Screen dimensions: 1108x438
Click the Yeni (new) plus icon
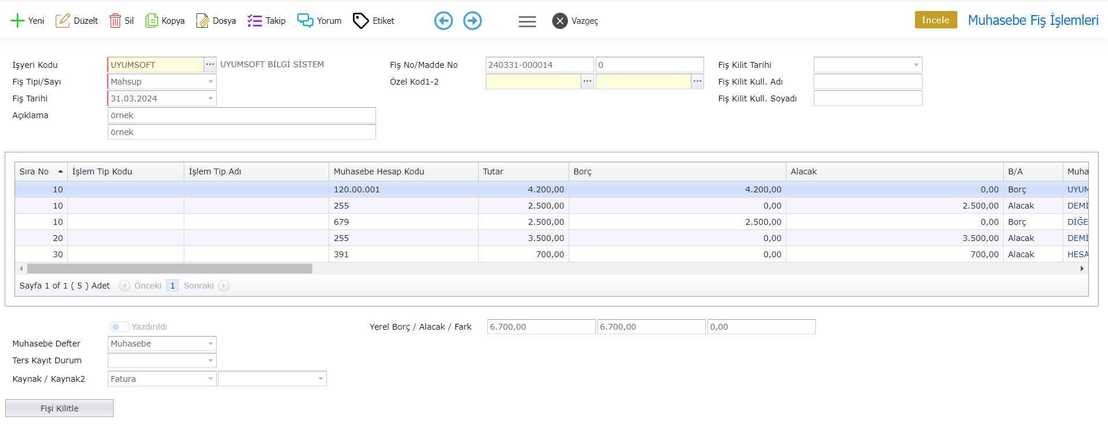coord(17,21)
